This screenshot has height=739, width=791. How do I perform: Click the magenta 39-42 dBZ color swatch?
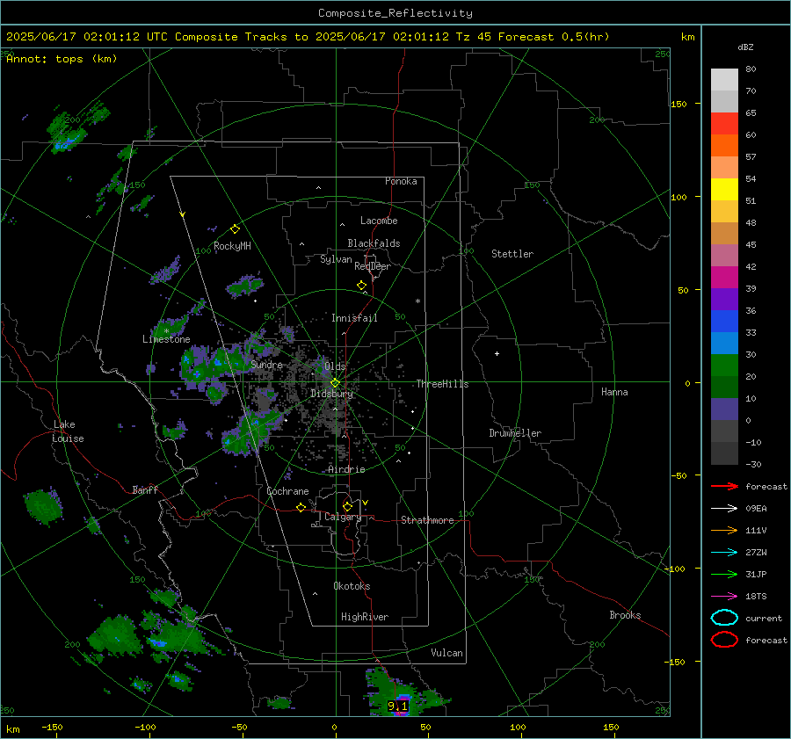click(x=724, y=278)
